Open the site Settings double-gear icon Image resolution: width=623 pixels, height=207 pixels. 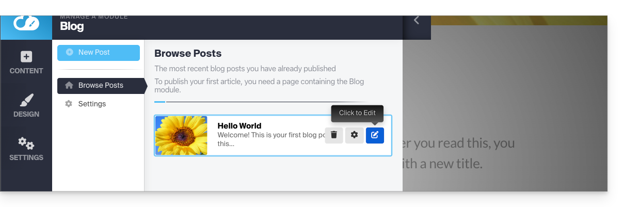point(26,143)
